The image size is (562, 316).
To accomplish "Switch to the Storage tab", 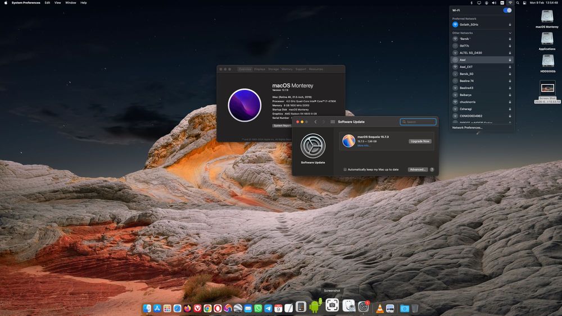I will click(x=274, y=69).
